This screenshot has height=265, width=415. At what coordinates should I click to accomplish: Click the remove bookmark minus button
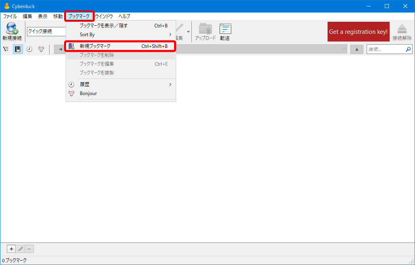click(29, 249)
